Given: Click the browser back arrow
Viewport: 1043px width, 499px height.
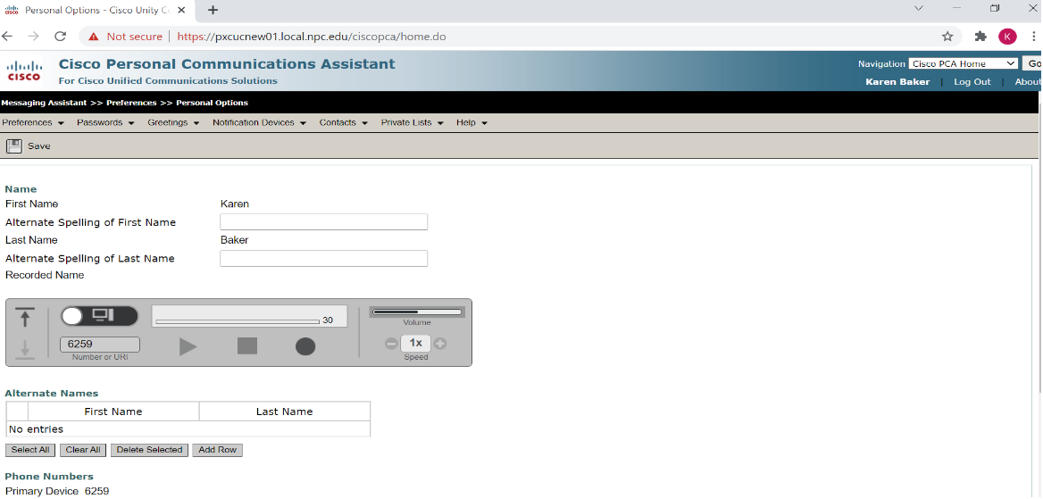Looking at the screenshot, I should [7, 37].
